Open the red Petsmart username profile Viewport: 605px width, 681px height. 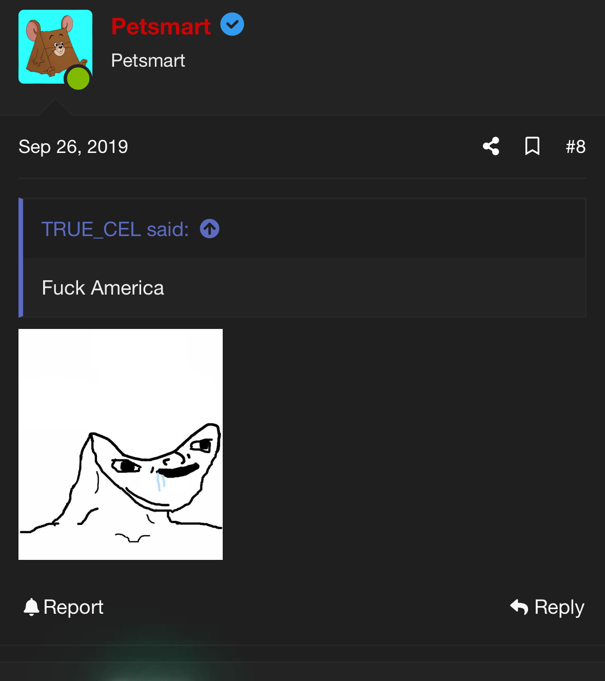(161, 27)
